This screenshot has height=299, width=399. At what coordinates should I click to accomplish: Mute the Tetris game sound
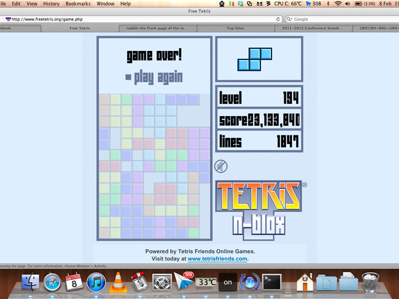(220, 165)
